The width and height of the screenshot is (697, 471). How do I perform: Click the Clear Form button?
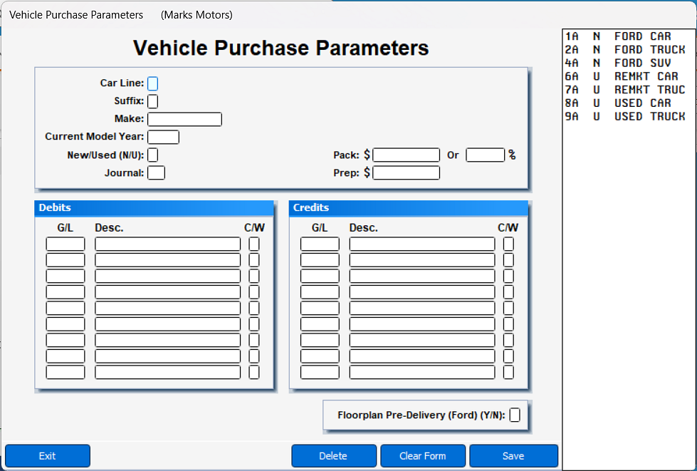coord(423,456)
